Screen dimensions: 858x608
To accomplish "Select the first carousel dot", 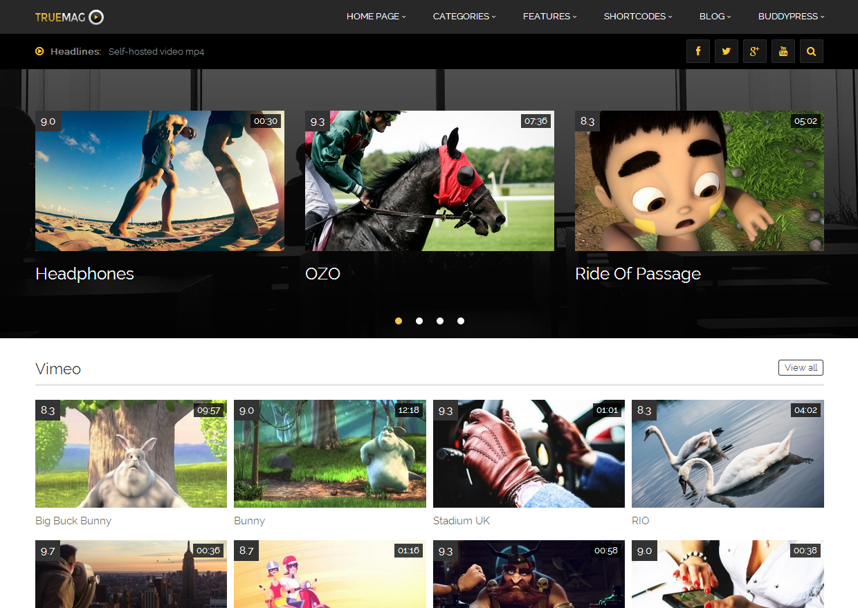I will [x=399, y=321].
